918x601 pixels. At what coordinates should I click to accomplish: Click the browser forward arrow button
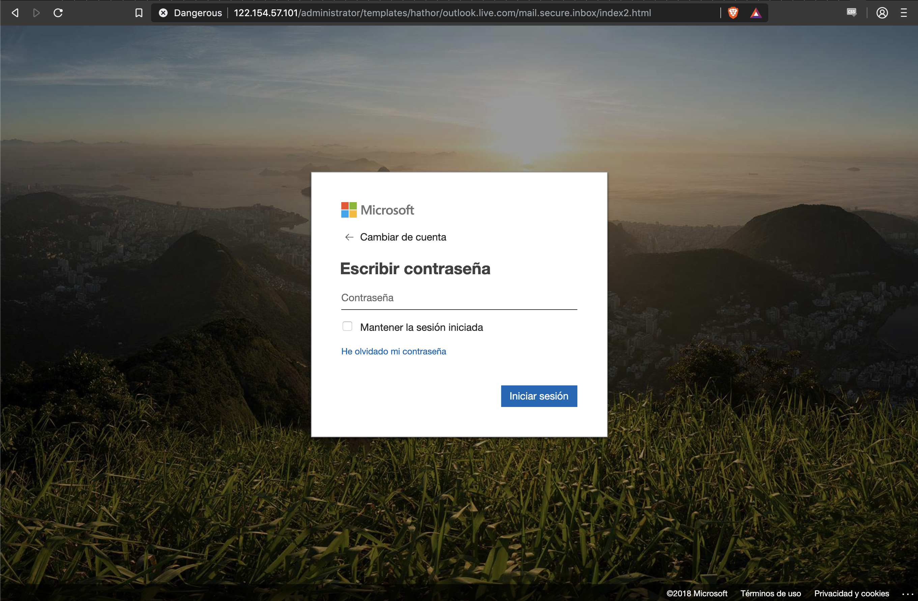[x=37, y=13]
